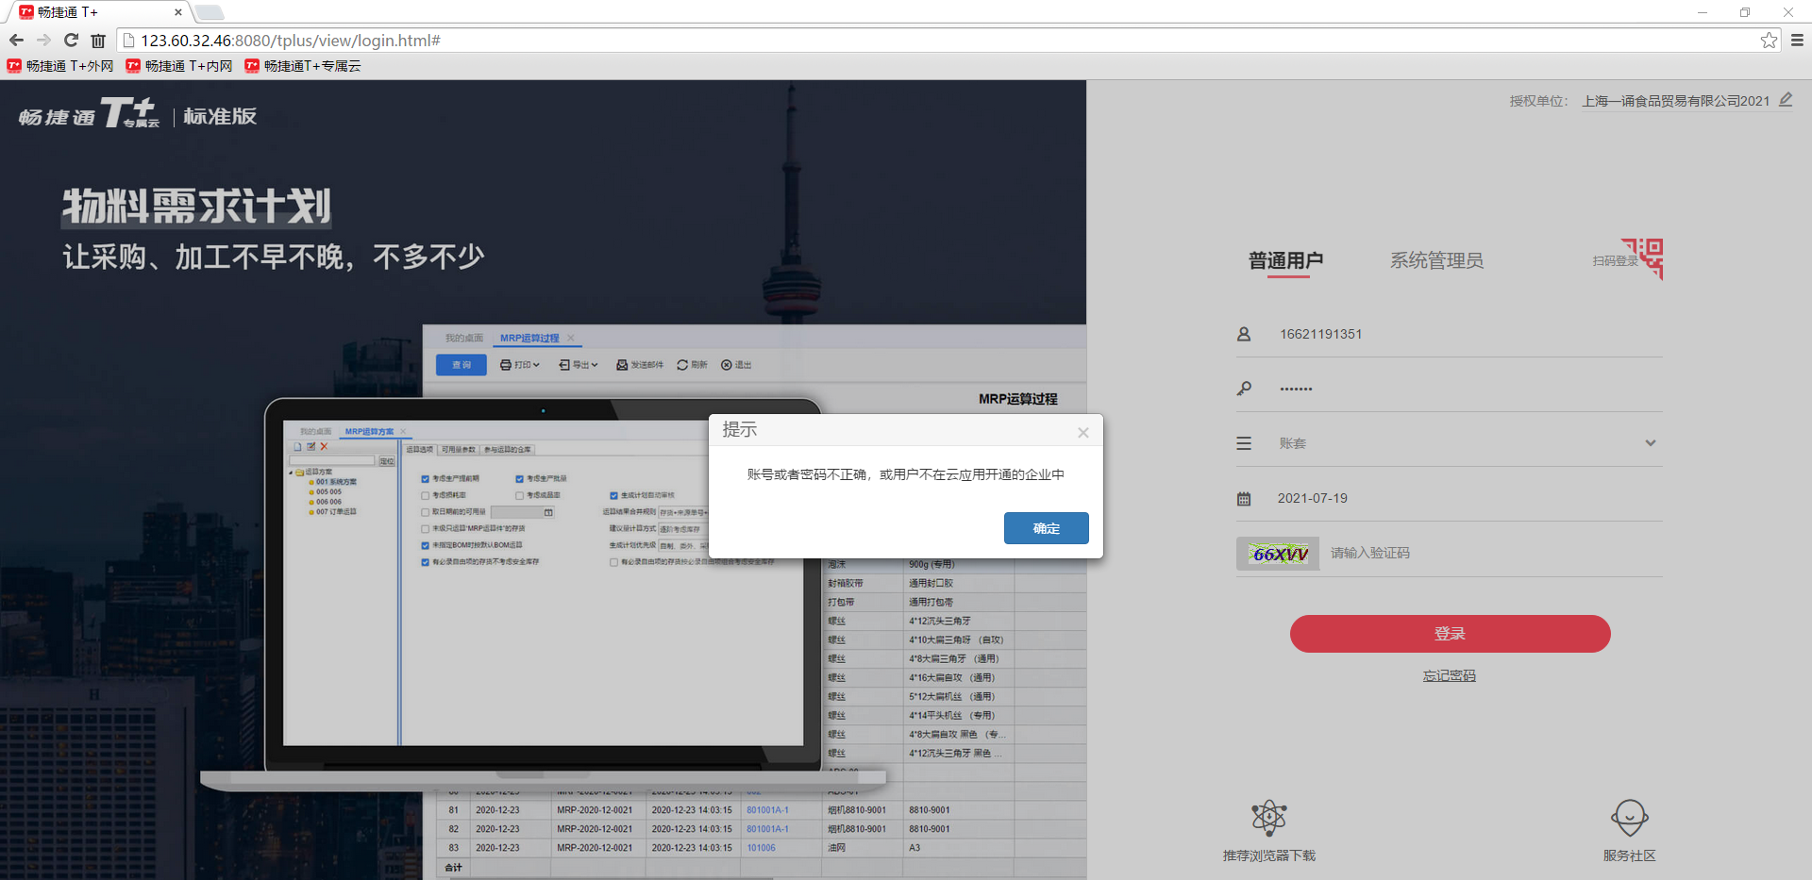The image size is (1812, 880).
Task: Open the 忘记密码 link
Action: click(1450, 675)
